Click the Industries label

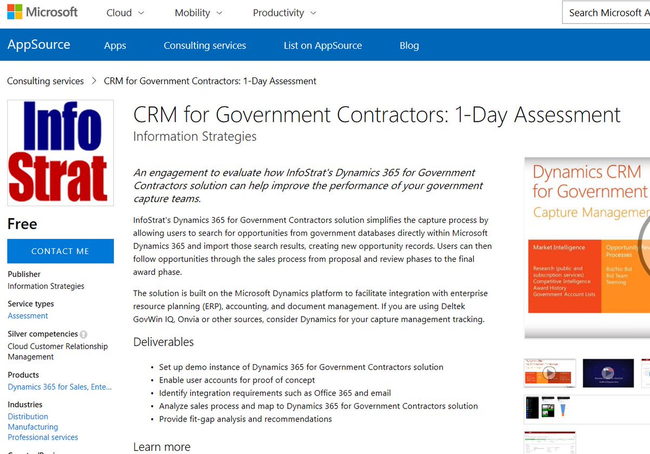25,405
